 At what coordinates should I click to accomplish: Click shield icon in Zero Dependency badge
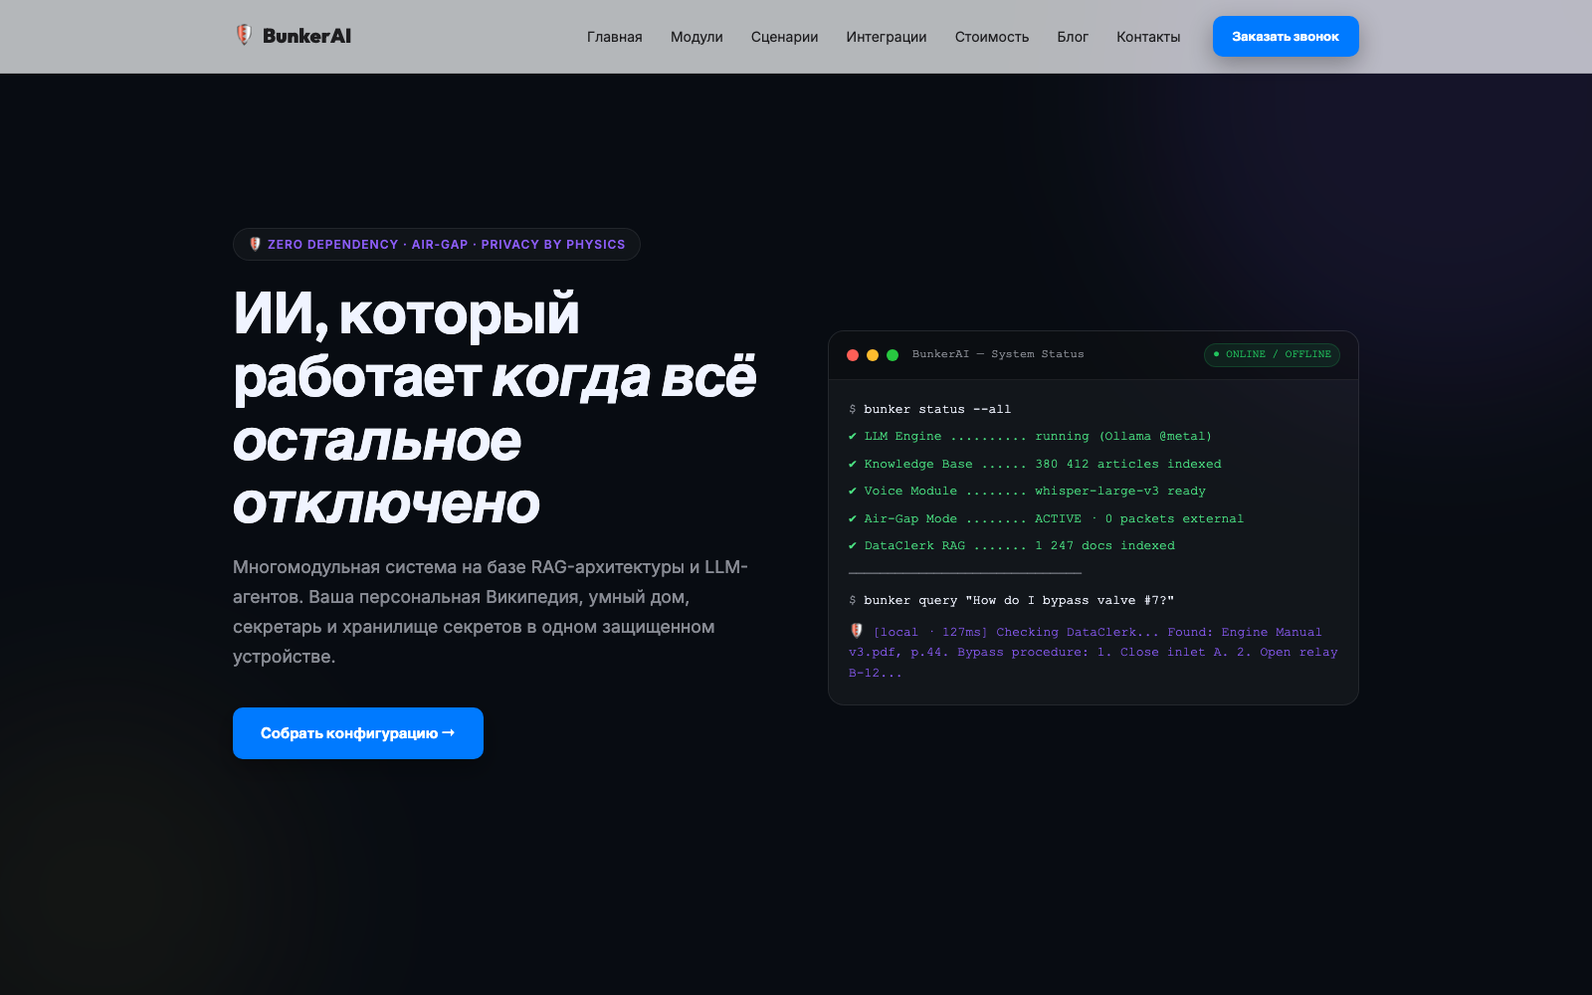[255, 244]
